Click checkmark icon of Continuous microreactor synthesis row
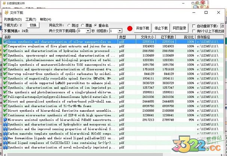Image resolution: width=227 pixels, height=156 pixels. [x=5, y=115]
